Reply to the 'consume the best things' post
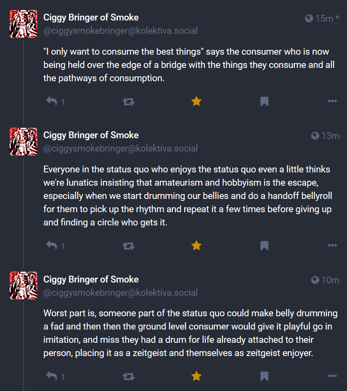Image resolution: width=347 pixels, height=391 pixels. click(52, 101)
